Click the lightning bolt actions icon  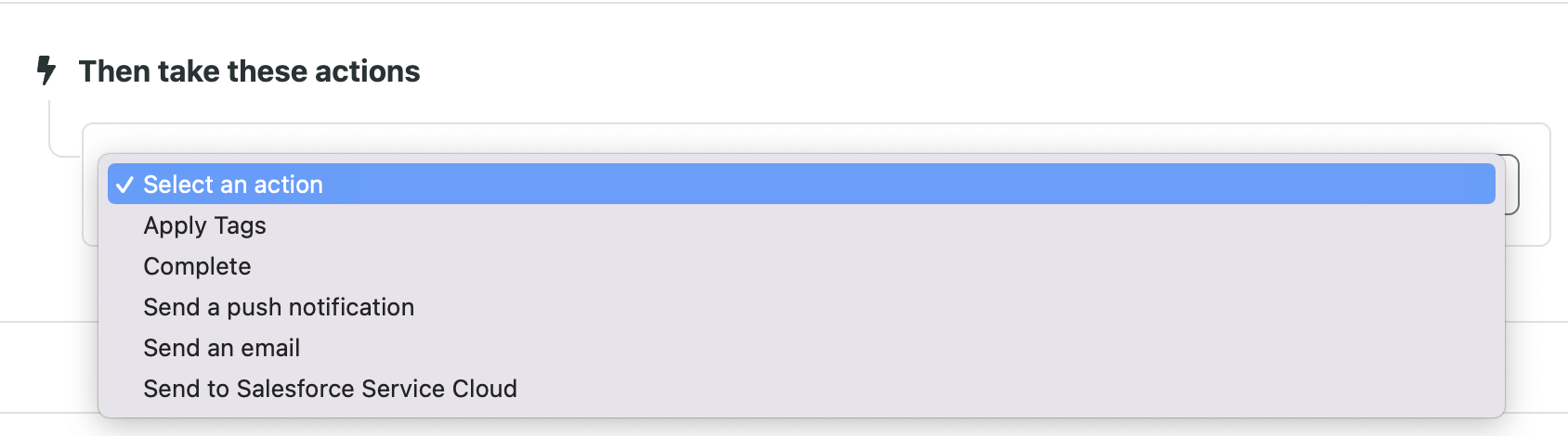coord(46,71)
